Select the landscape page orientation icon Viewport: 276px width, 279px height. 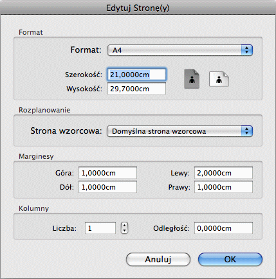(219, 79)
